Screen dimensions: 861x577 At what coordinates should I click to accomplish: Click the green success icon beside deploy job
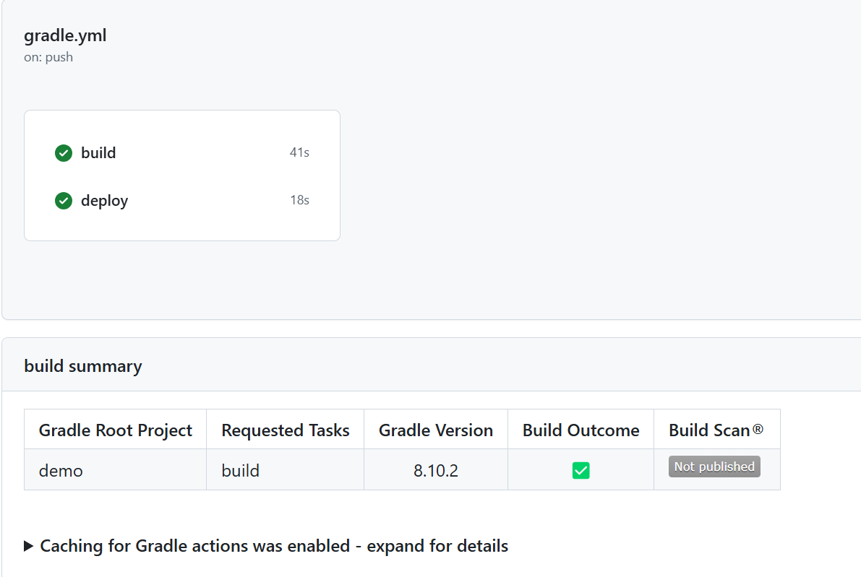[x=64, y=201]
